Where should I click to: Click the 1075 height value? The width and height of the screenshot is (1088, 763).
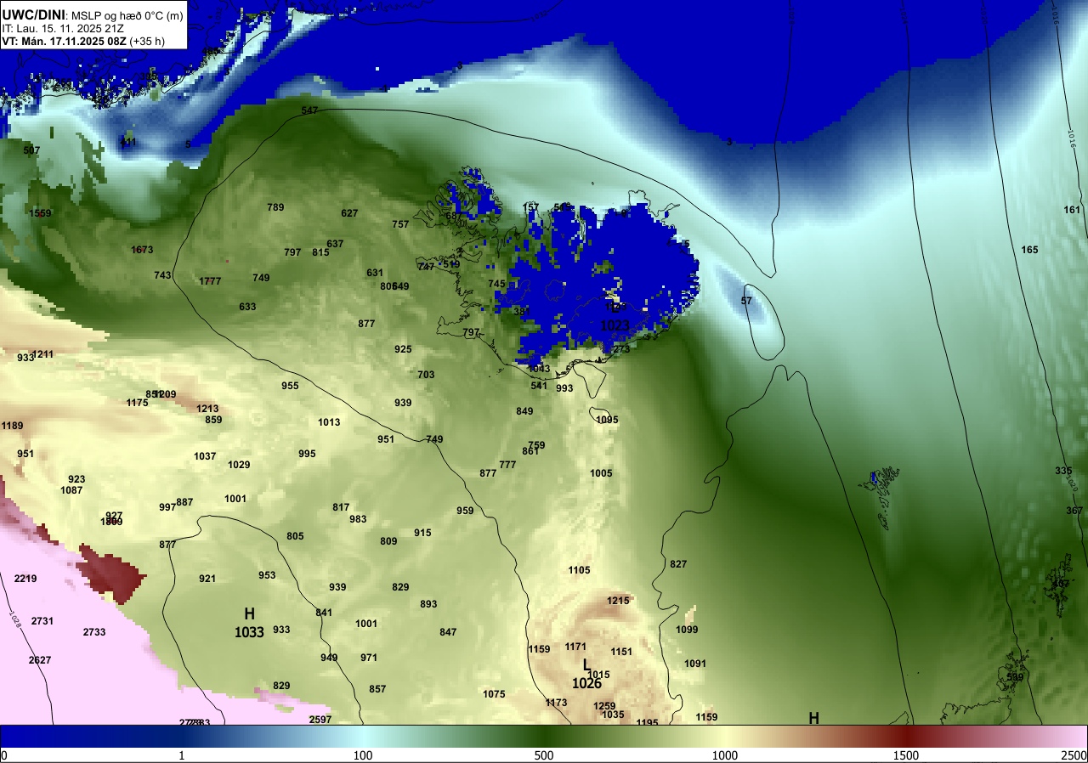(x=494, y=694)
